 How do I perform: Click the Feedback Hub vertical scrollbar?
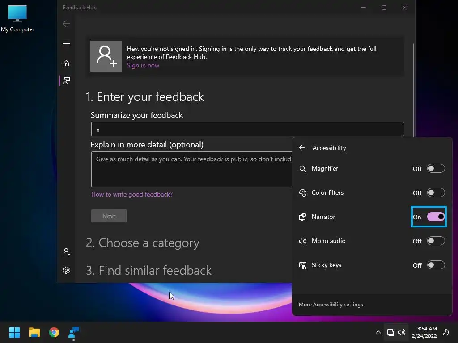[x=414, y=90]
